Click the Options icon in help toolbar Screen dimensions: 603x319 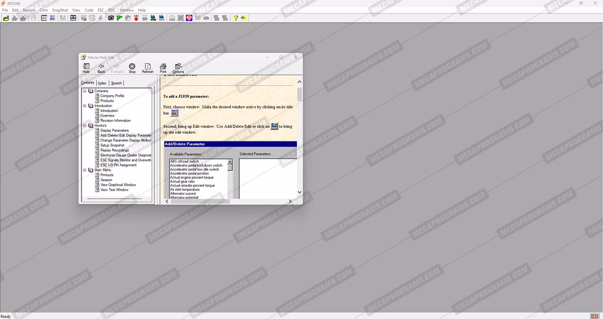point(178,68)
